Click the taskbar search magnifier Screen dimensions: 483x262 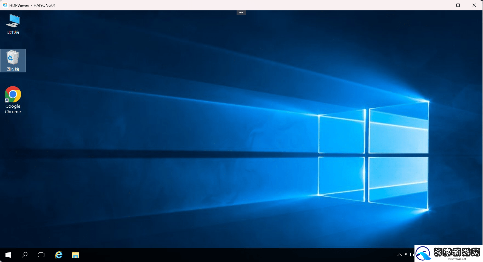[25, 255]
